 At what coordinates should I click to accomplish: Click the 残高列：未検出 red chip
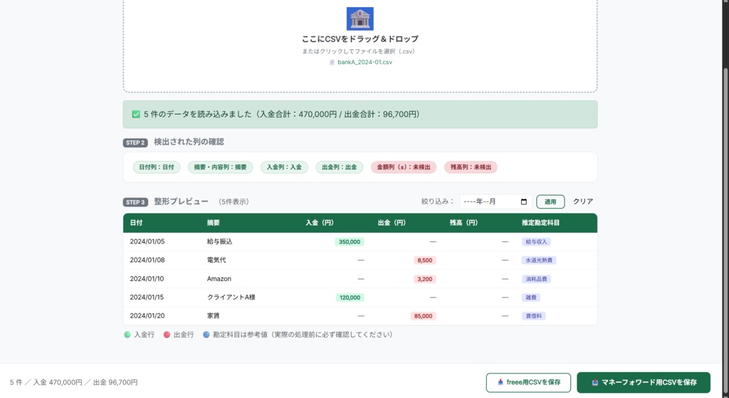471,167
